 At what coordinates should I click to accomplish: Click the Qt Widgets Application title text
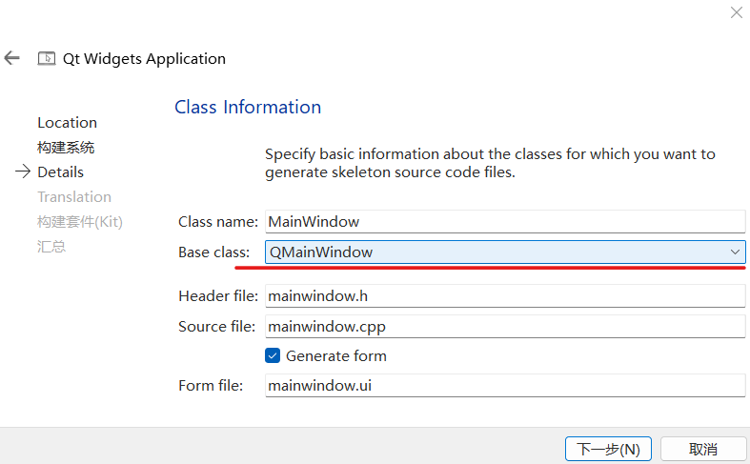145,59
